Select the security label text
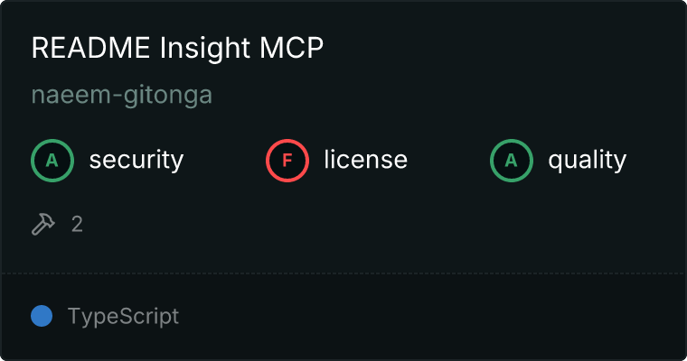687x361 pixels. coord(136,161)
